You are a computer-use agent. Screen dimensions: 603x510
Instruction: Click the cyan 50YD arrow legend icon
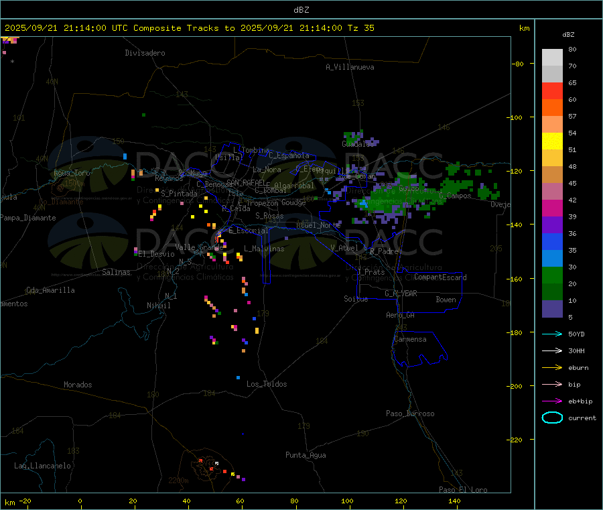pos(552,334)
